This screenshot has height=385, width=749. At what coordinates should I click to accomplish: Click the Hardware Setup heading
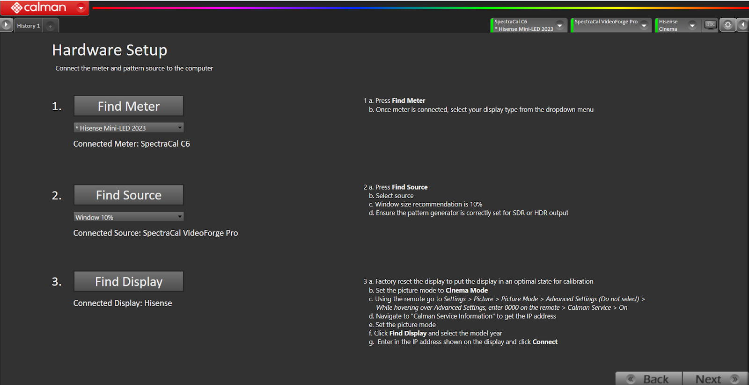coord(110,50)
